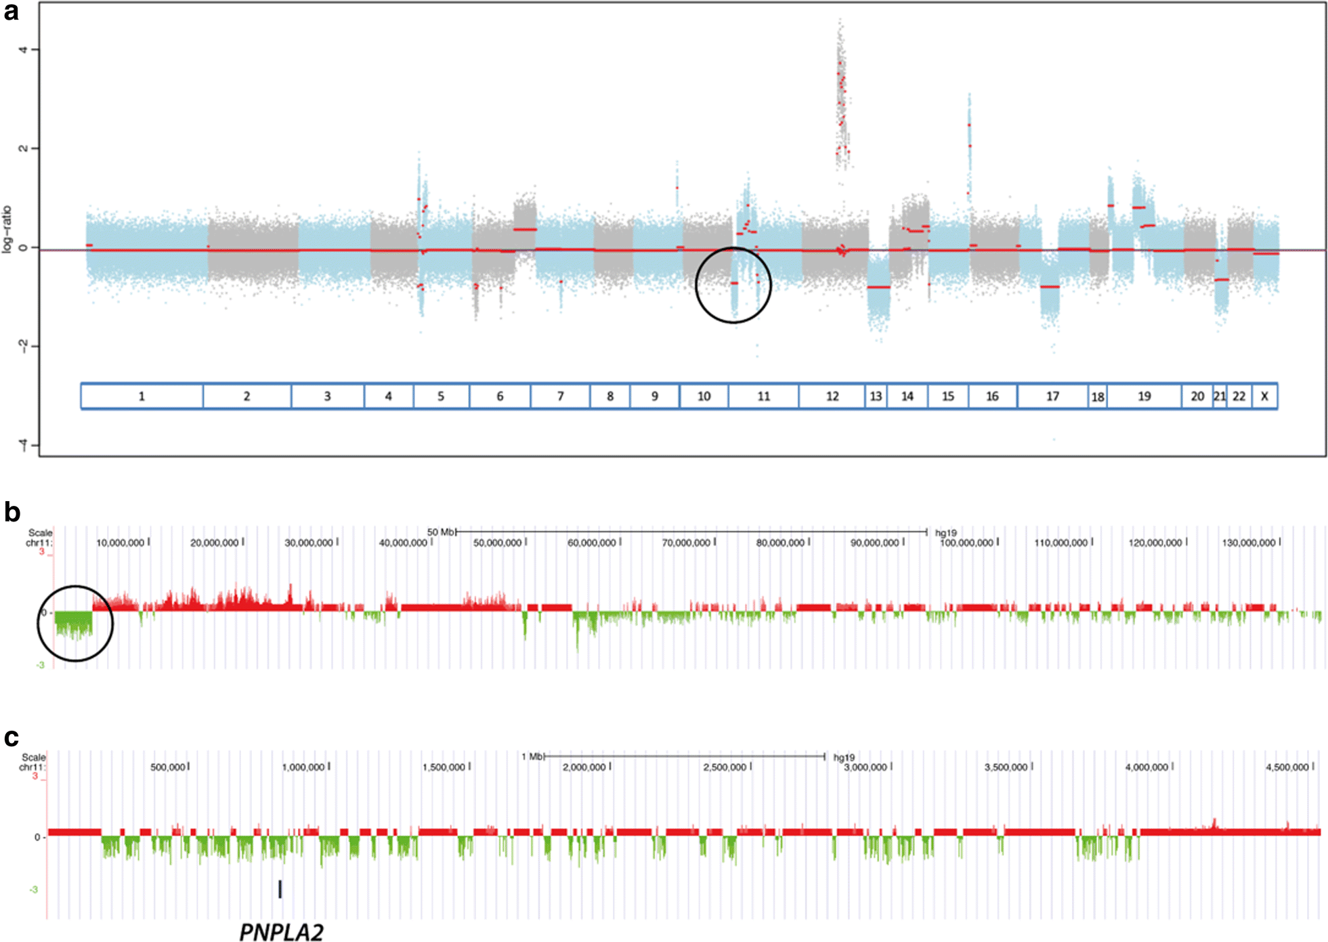Click the 2,500,000 position label
The image size is (1328, 942).
pos(725,767)
